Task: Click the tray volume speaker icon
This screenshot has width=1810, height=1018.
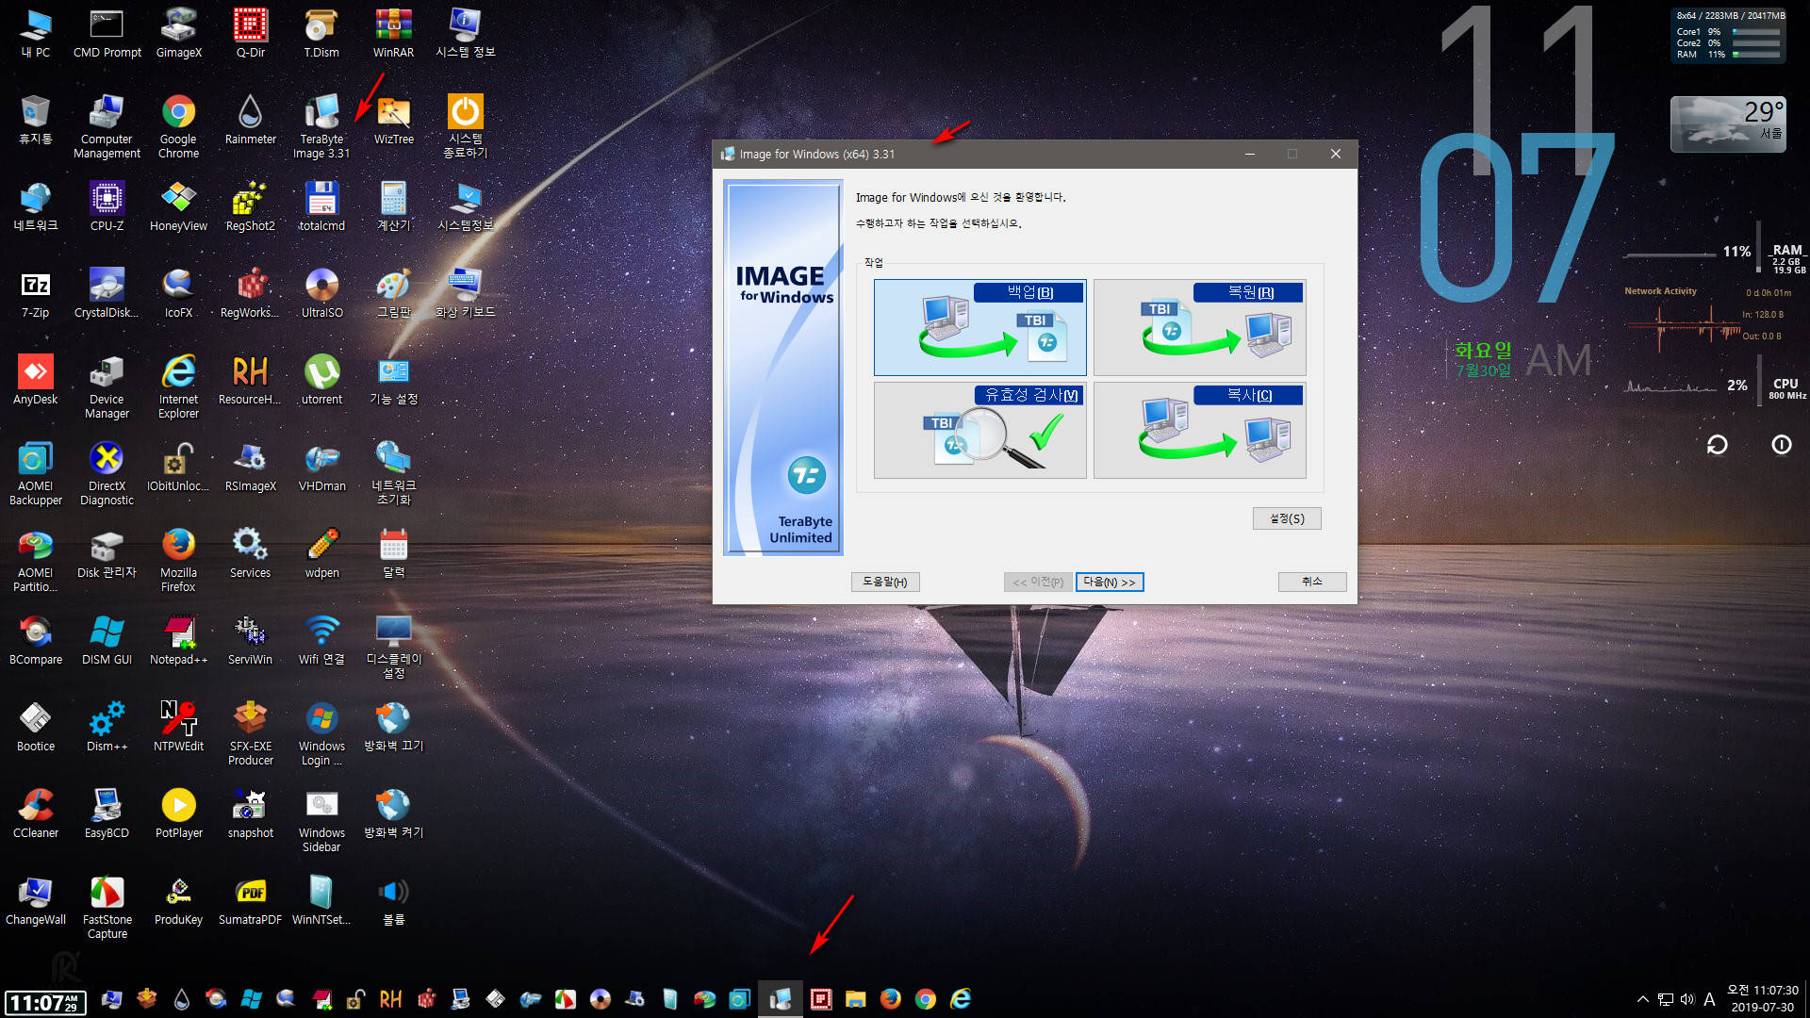Action: (1687, 999)
